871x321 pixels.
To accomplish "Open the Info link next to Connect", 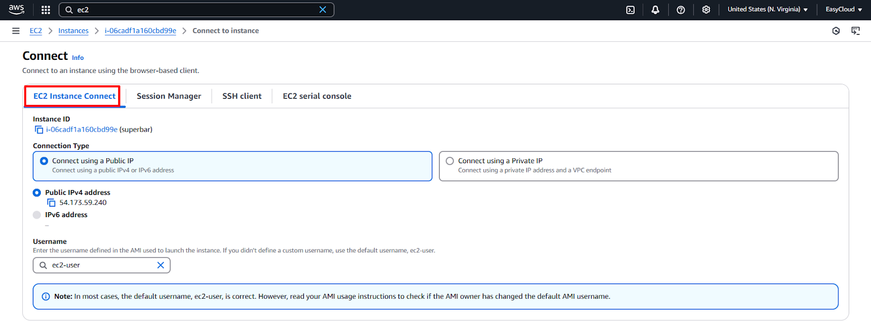I will (x=78, y=58).
